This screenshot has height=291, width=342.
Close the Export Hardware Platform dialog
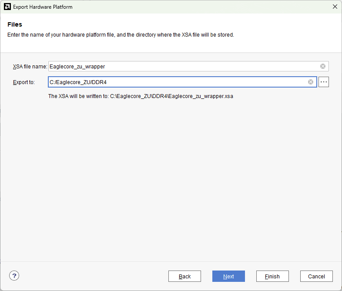[x=335, y=7]
